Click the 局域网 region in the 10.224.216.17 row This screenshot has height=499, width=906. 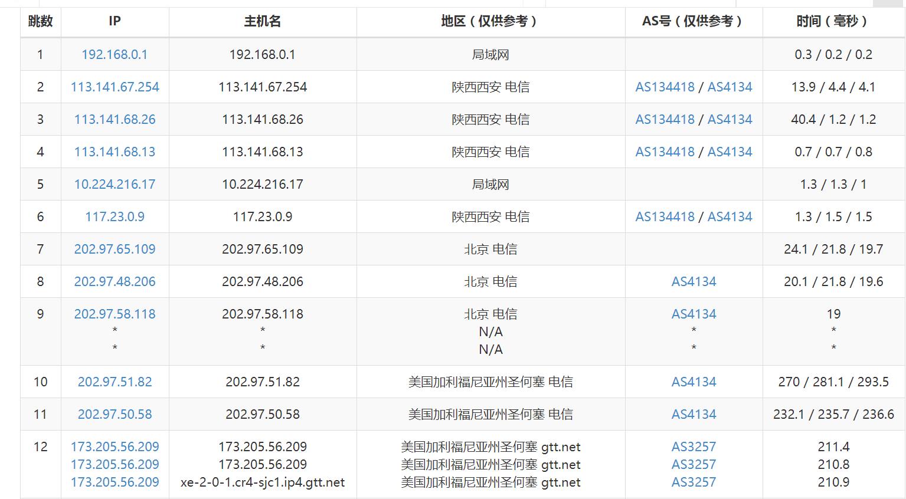[490, 184]
